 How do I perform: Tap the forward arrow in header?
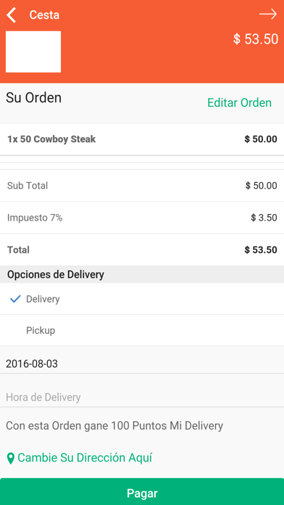coord(268,15)
